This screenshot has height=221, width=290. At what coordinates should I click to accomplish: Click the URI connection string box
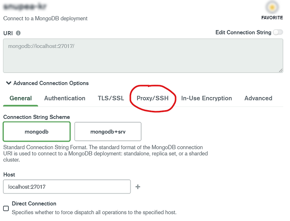coord(143,56)
